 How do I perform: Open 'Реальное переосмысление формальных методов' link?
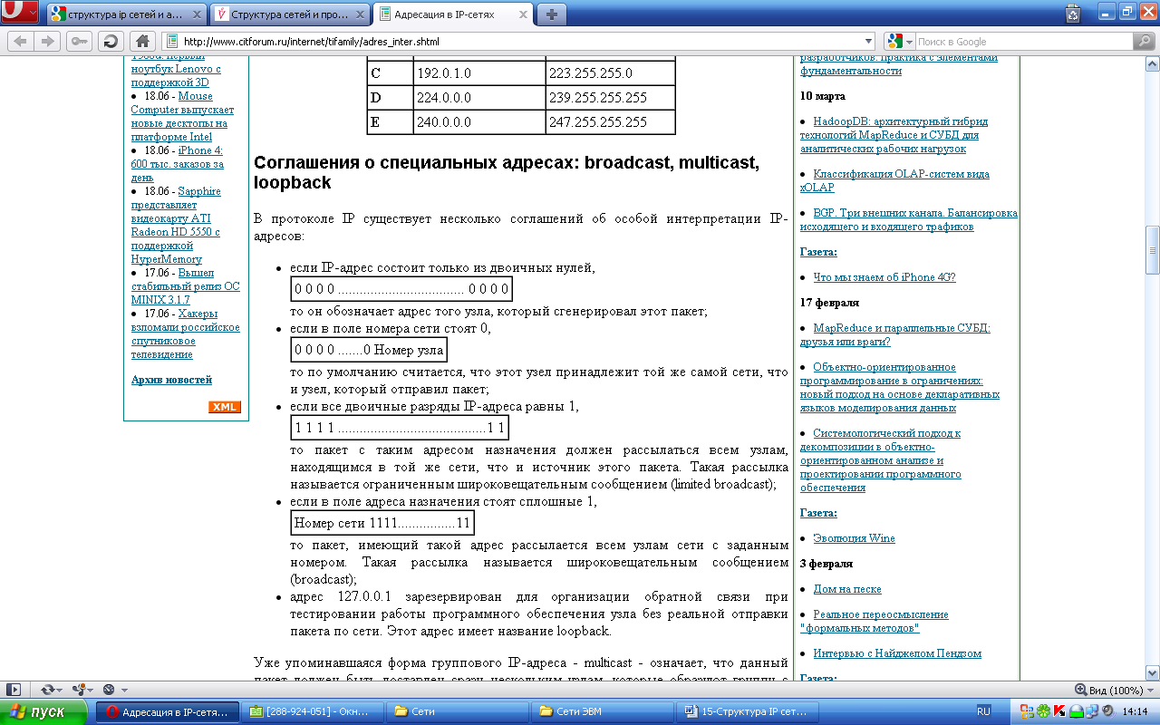(875, 621)
